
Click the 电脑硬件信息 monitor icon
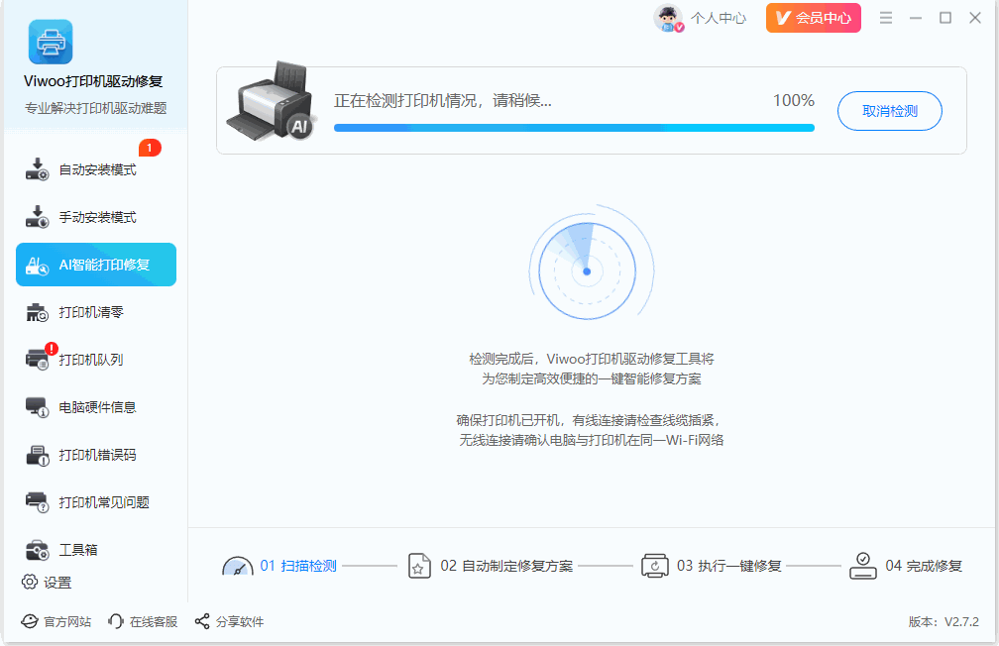click(37, 407)
